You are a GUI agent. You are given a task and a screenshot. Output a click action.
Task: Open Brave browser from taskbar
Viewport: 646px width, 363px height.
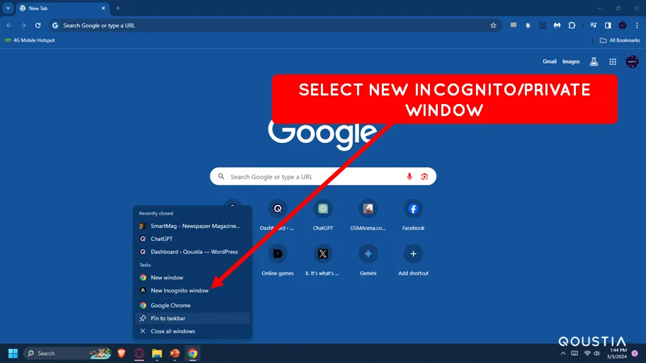(122, 353)
